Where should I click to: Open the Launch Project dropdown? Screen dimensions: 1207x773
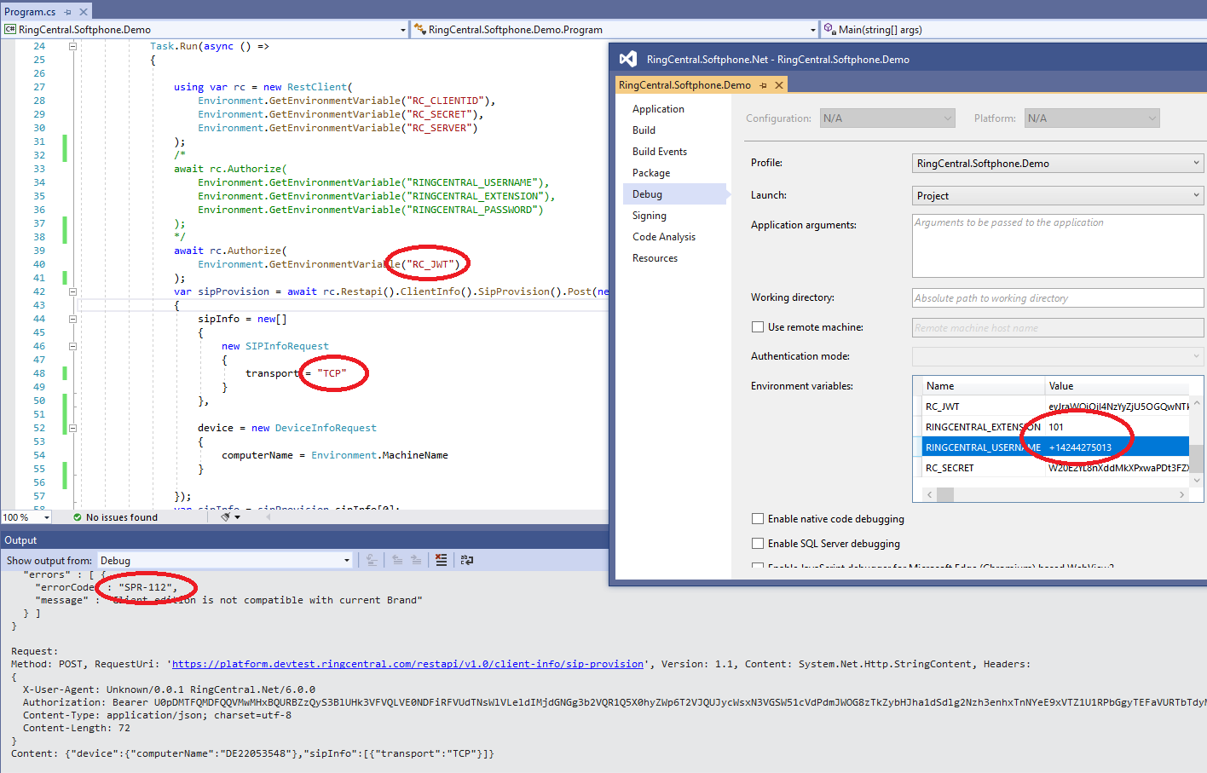(1058, 196)
